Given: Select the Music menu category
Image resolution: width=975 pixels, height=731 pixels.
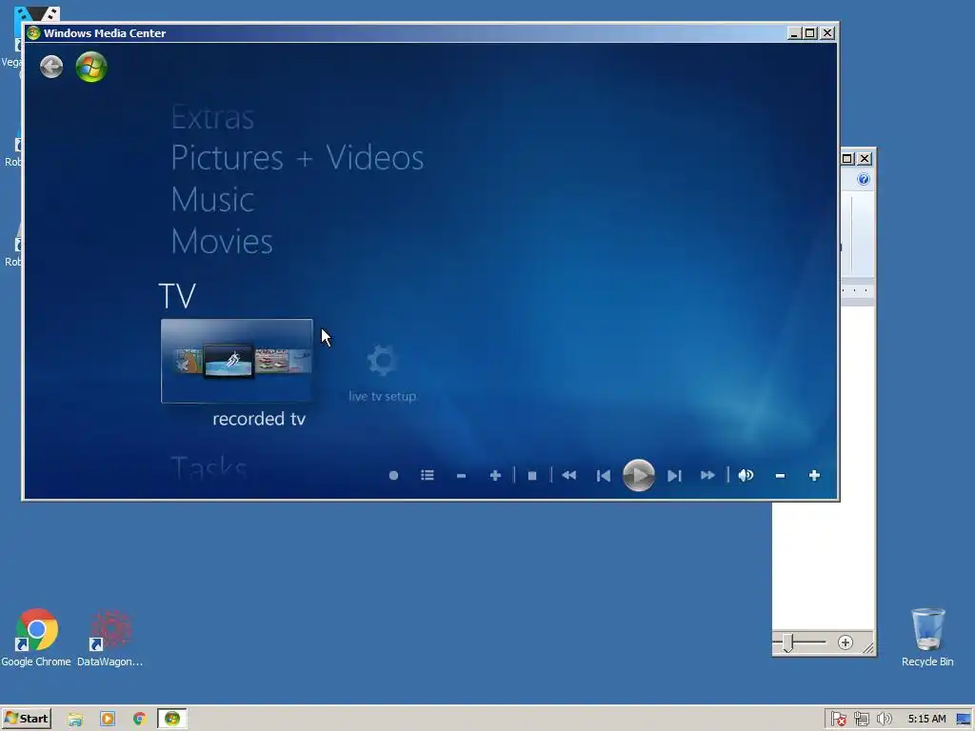Looking at the screenshot, I should pos(212,200).
